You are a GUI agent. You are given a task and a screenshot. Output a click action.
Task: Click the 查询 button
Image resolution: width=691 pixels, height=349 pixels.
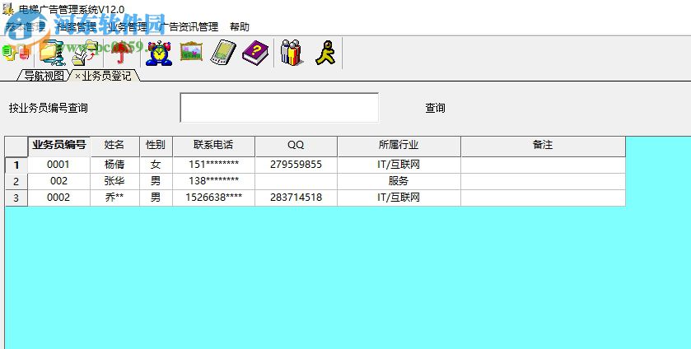pos(435,108)
